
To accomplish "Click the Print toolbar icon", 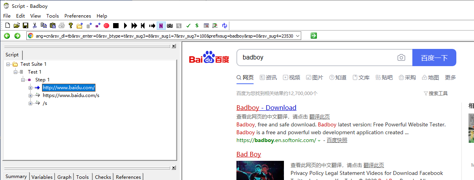I will (x=62, y=25).
